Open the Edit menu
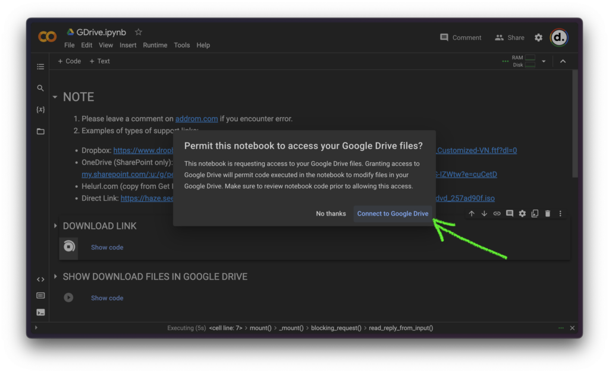The width and height of the screenshot is (609, 373). (87, 45)
